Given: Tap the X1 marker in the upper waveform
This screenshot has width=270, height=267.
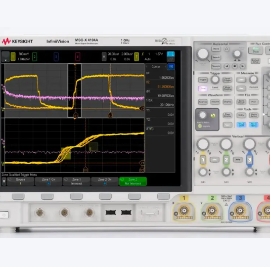Looking at the screenshot, I should coord(76,115).
